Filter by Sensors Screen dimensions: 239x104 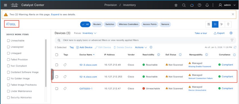point(165,24)
